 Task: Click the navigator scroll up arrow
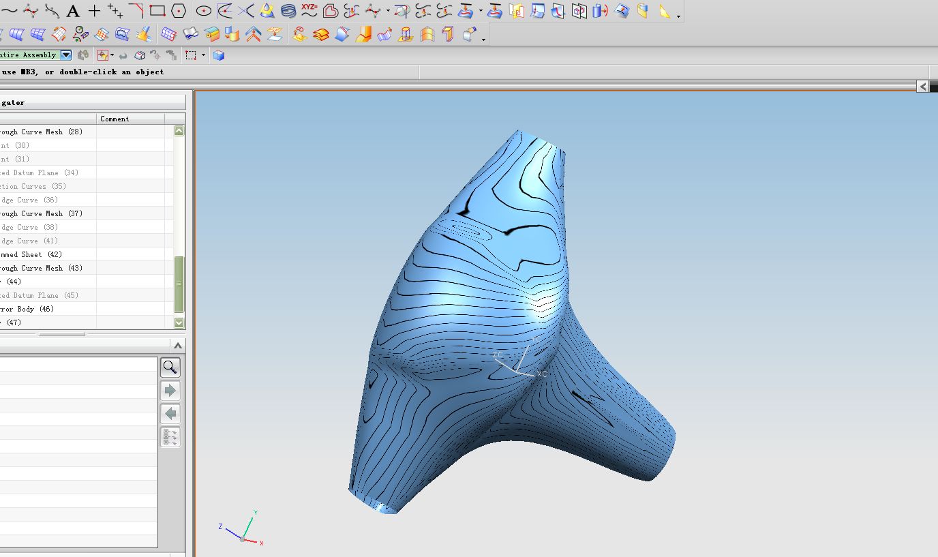179,130
